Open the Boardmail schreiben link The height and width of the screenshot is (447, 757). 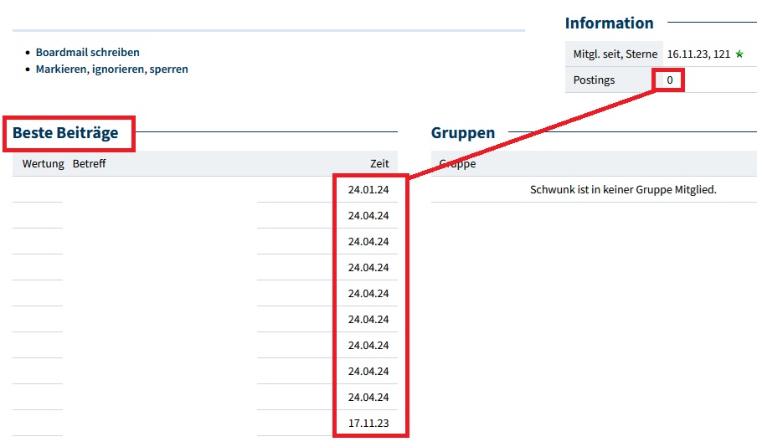87,53
